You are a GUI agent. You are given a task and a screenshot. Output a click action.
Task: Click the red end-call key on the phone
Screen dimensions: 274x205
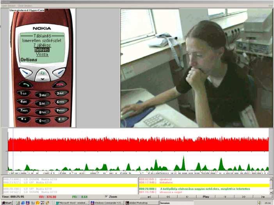[x=59, y=85]
